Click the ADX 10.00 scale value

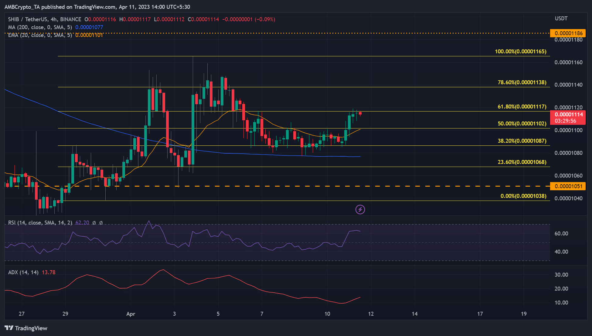coord(561,303)
